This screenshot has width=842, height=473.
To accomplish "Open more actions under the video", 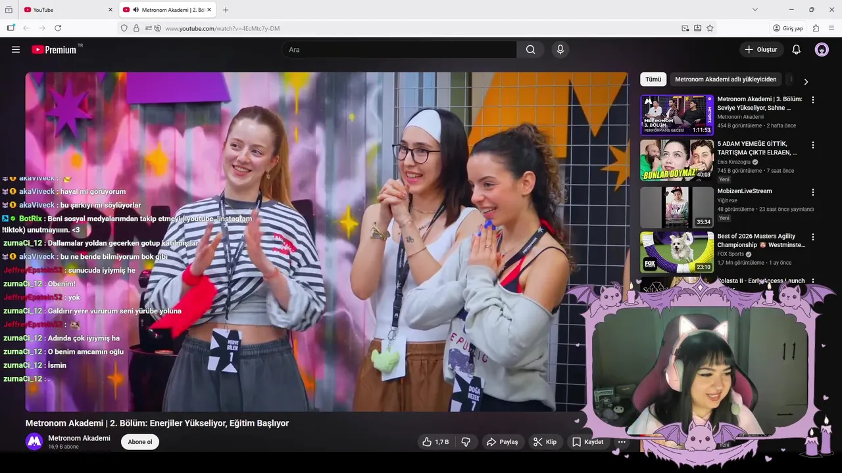I will [622, 442].
